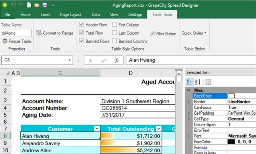Select the ColumnSpan property row

[x=224, y=125]
